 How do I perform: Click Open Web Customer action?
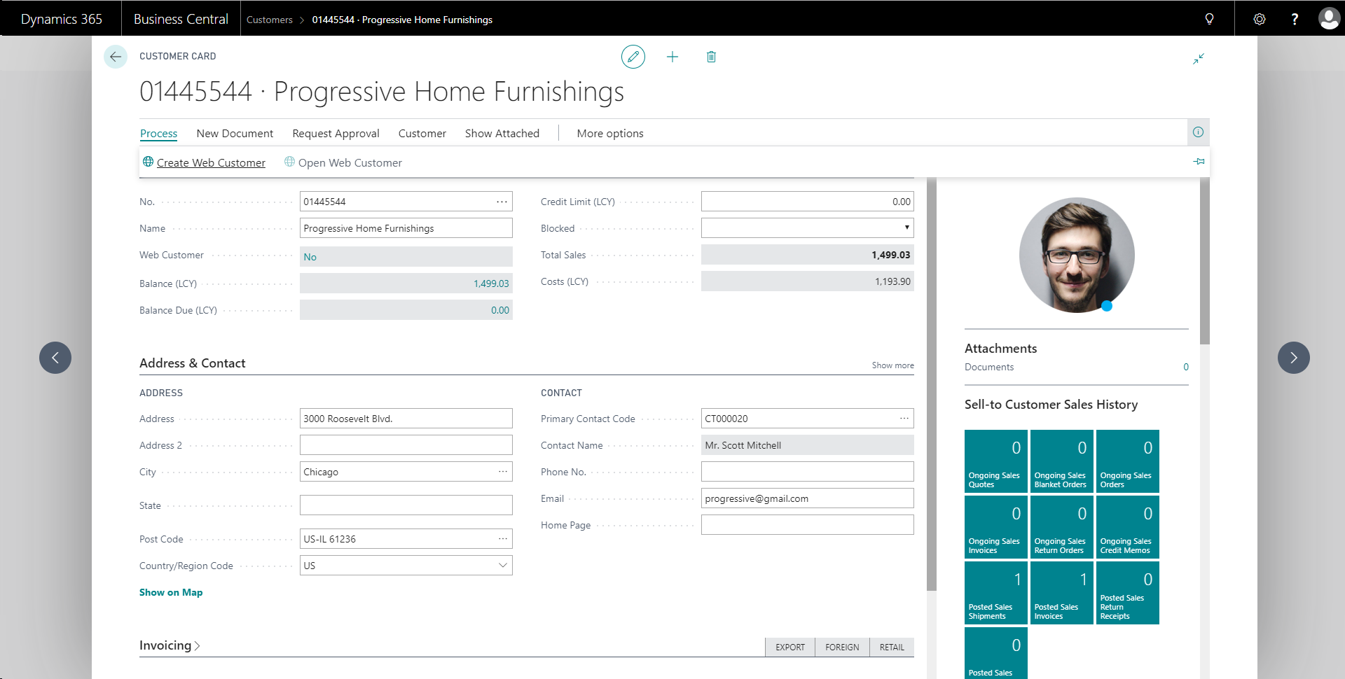pos(350,162)
